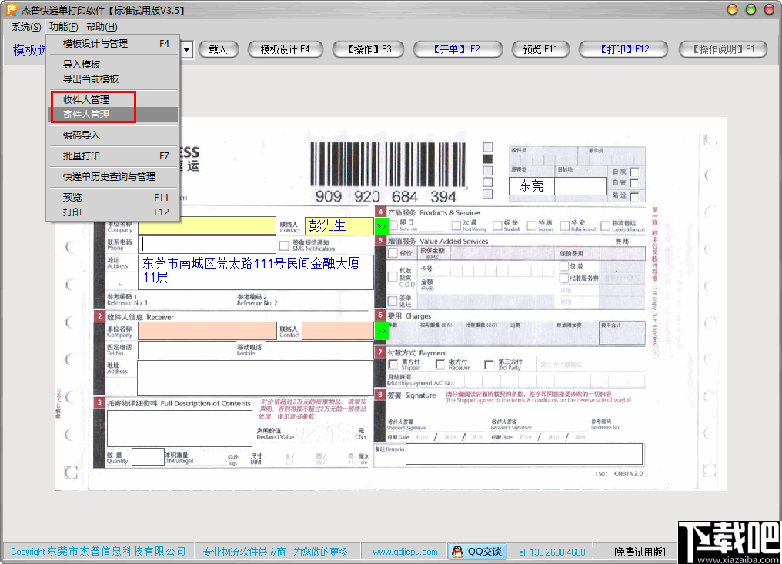Click the receiver 移动电话 field
782x564 pixels.
319,349
